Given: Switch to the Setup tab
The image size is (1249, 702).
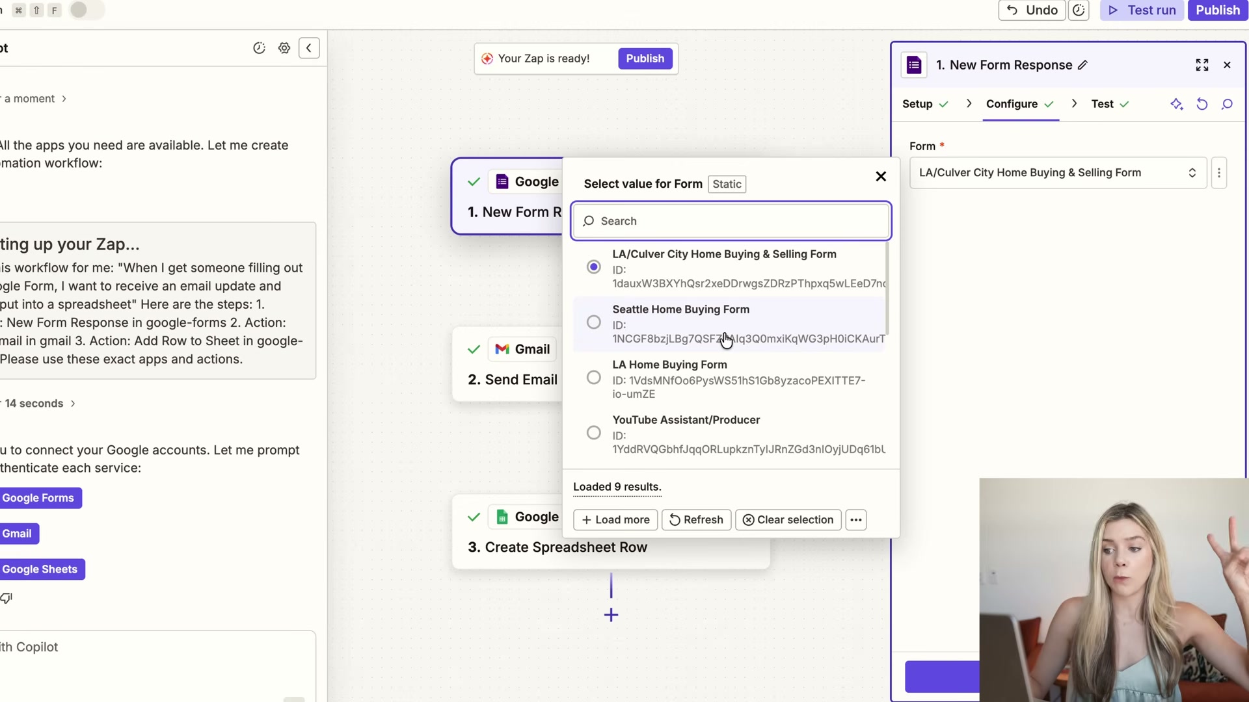Looking at the screenshot, I should (x=925, y=104).
